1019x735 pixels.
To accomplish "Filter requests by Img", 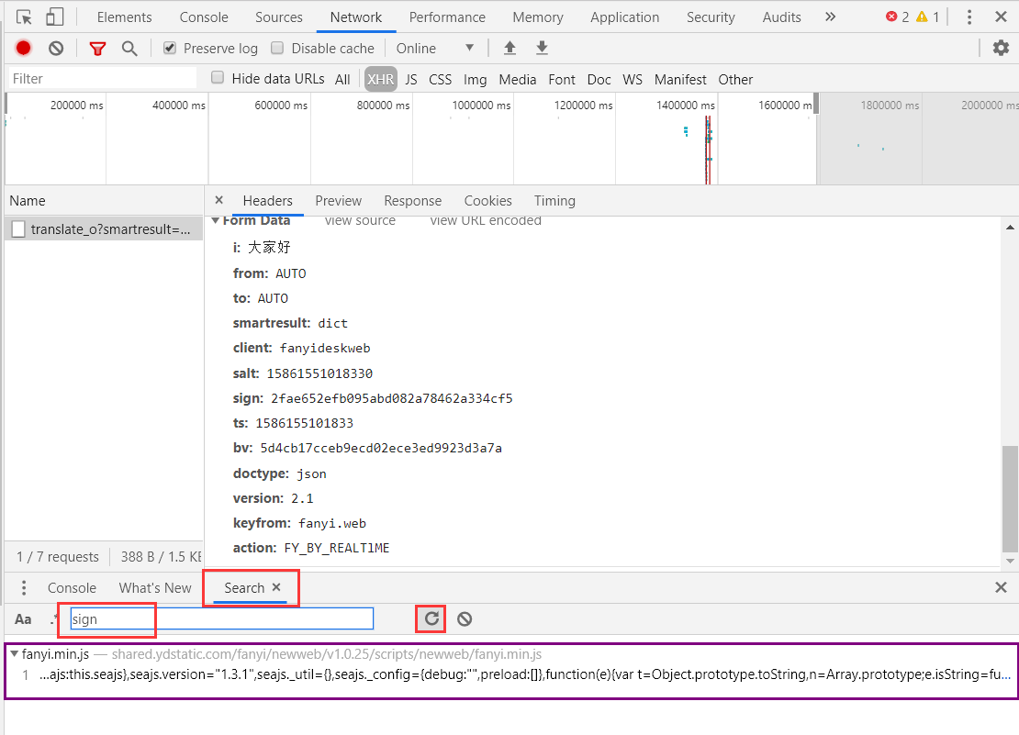I will (475, 79).
